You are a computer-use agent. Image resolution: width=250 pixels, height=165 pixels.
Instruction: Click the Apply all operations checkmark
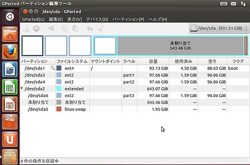tap(100, 28)
